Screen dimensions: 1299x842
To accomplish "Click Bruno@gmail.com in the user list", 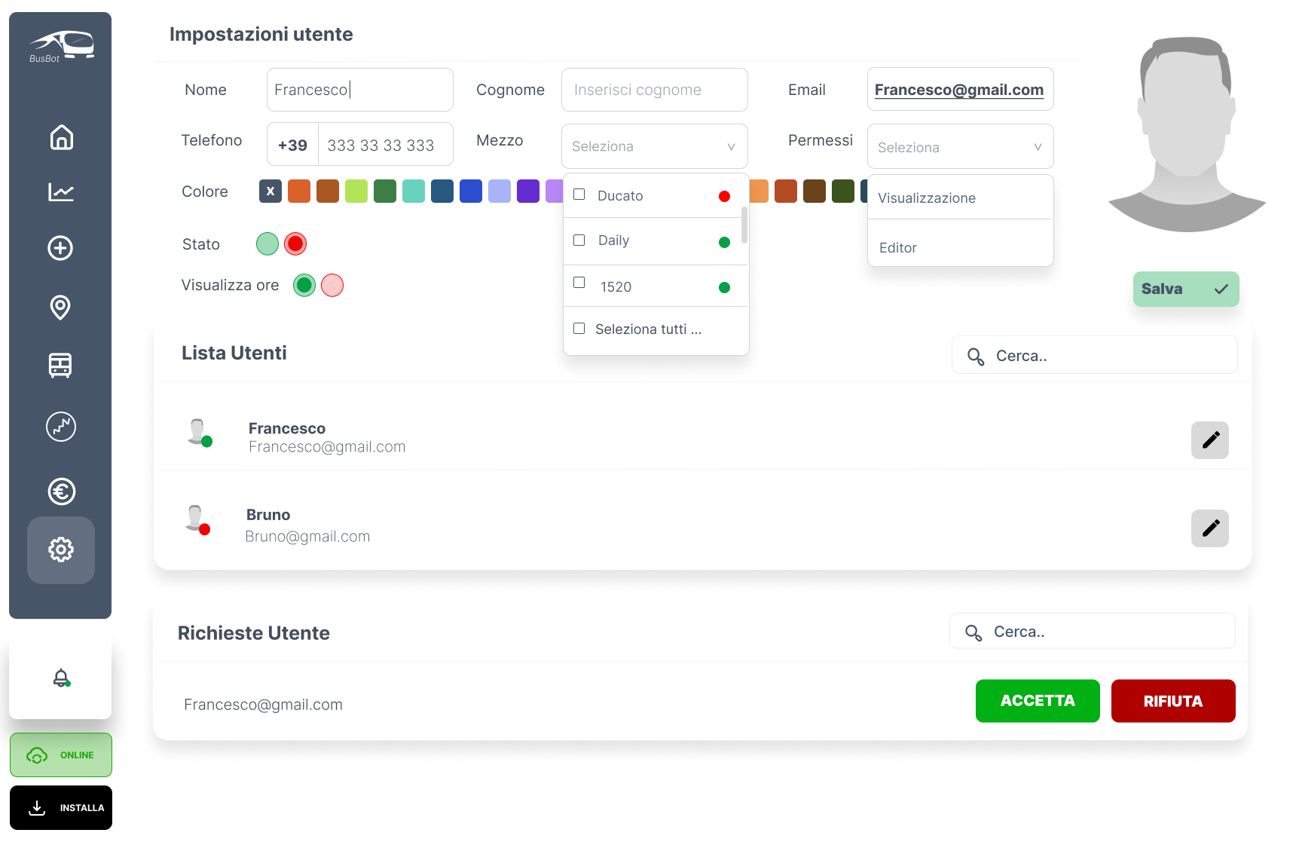I will pos(307,537).
